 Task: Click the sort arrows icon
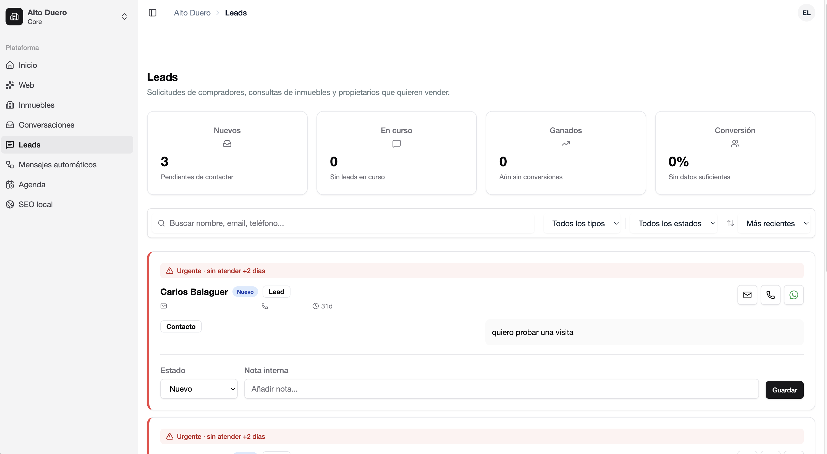pyautogui.click(x=730, y=223)
